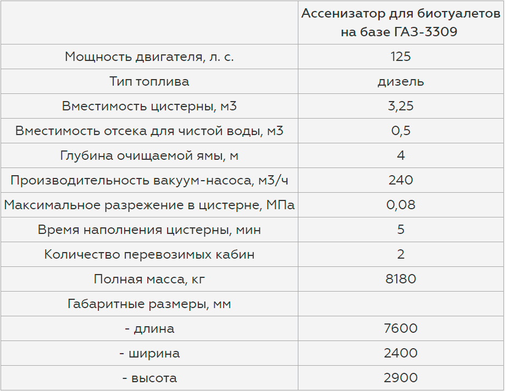Click the full mass value 8180
This screenshot has height=391, width=505.
pos(401,279)
